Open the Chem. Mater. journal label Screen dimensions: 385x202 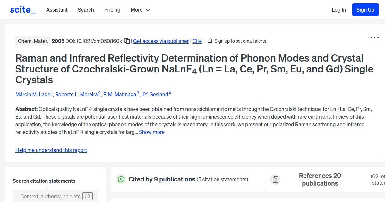click(x=33, y=41)
